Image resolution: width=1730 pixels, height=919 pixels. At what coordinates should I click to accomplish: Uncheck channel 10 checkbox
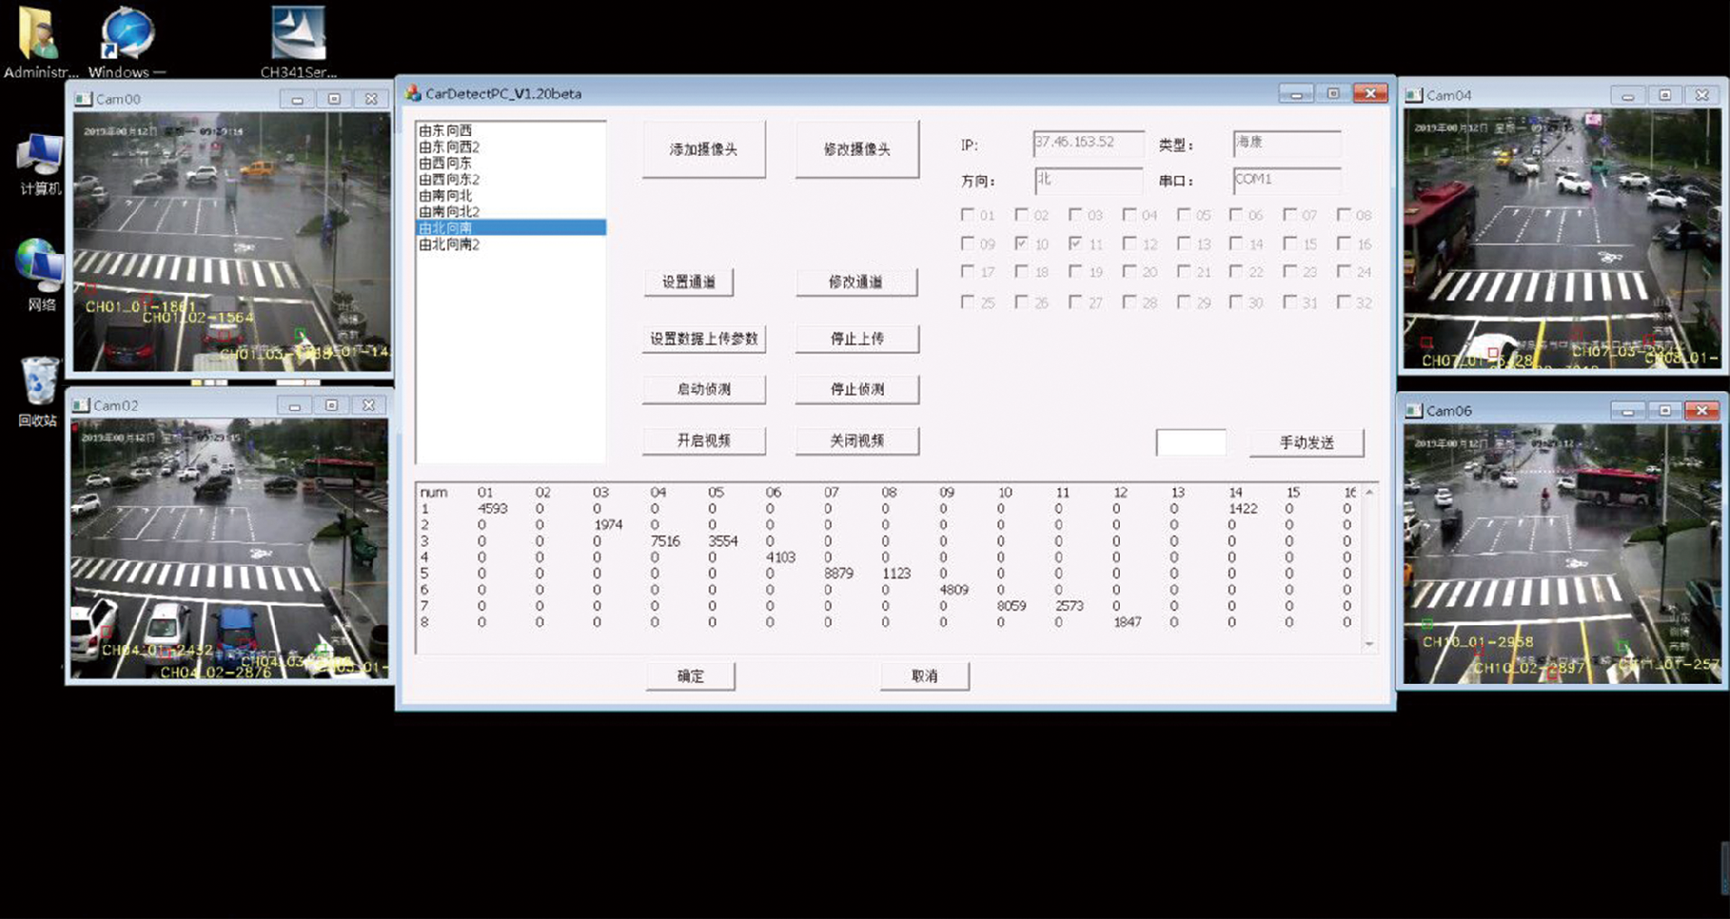(1022, 243)
